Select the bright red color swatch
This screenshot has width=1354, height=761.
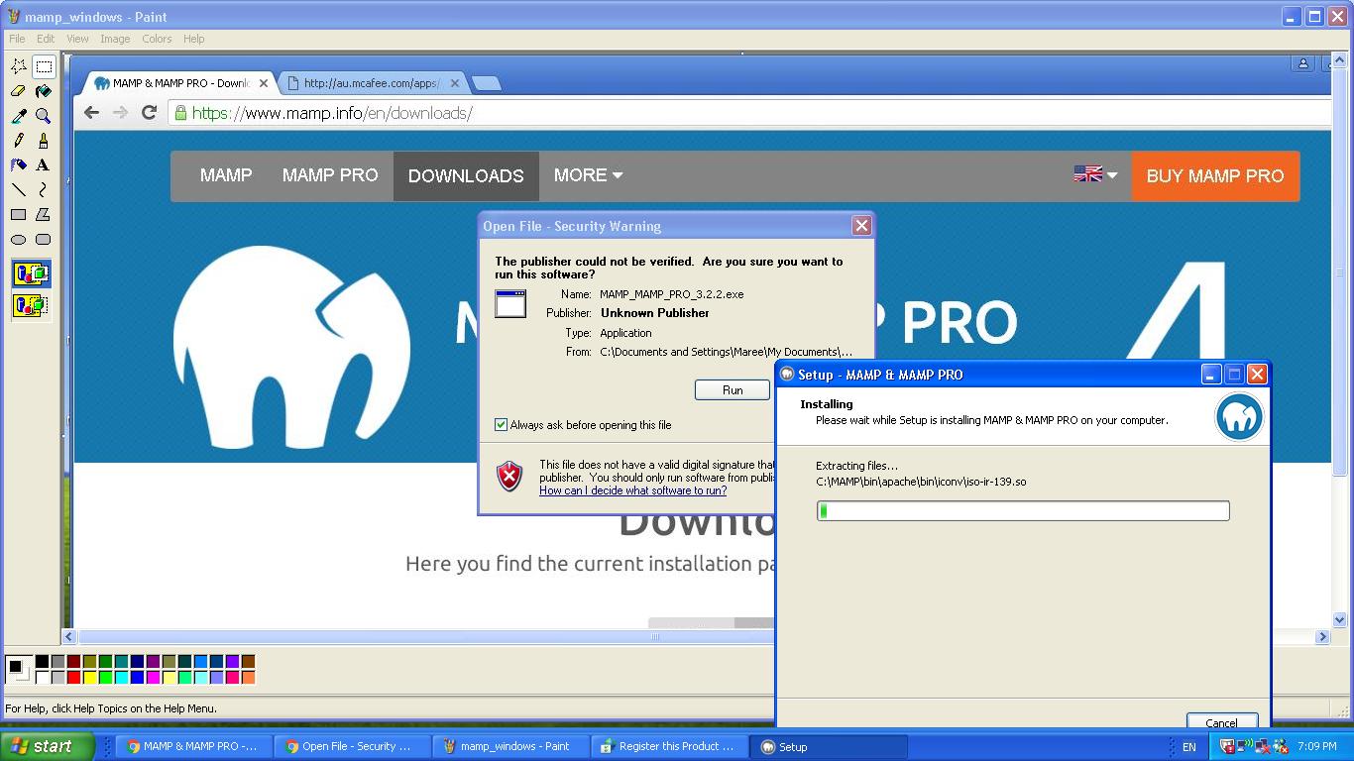click(x=73, y=678)
